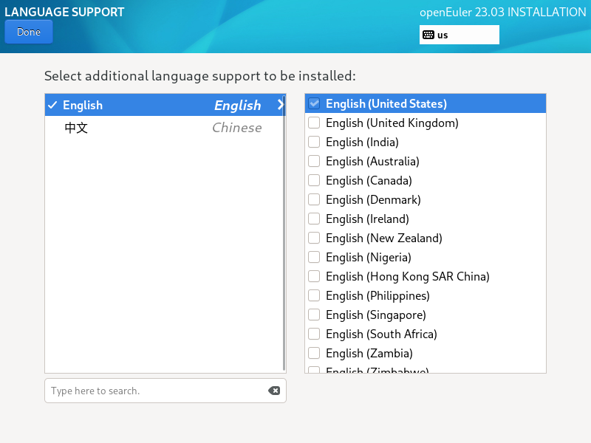Click the language list vertical scrollbar
591x443 pixels.
(x=284, y=236)
